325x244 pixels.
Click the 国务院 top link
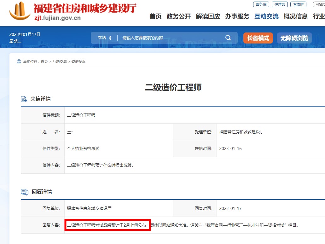[x=261, y=4]
